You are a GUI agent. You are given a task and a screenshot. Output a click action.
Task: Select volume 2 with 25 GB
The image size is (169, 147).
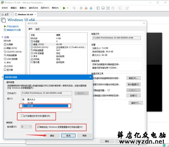tap(45, 106)
